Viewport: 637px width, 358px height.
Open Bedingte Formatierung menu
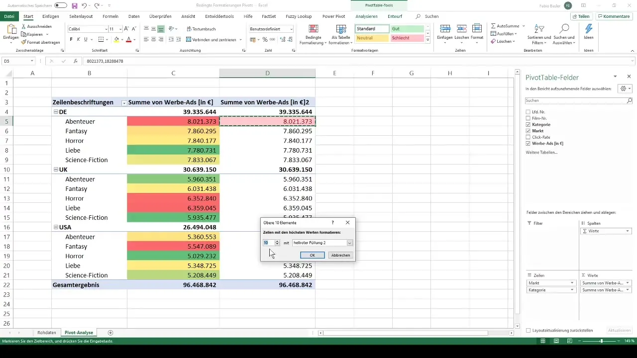314,35
